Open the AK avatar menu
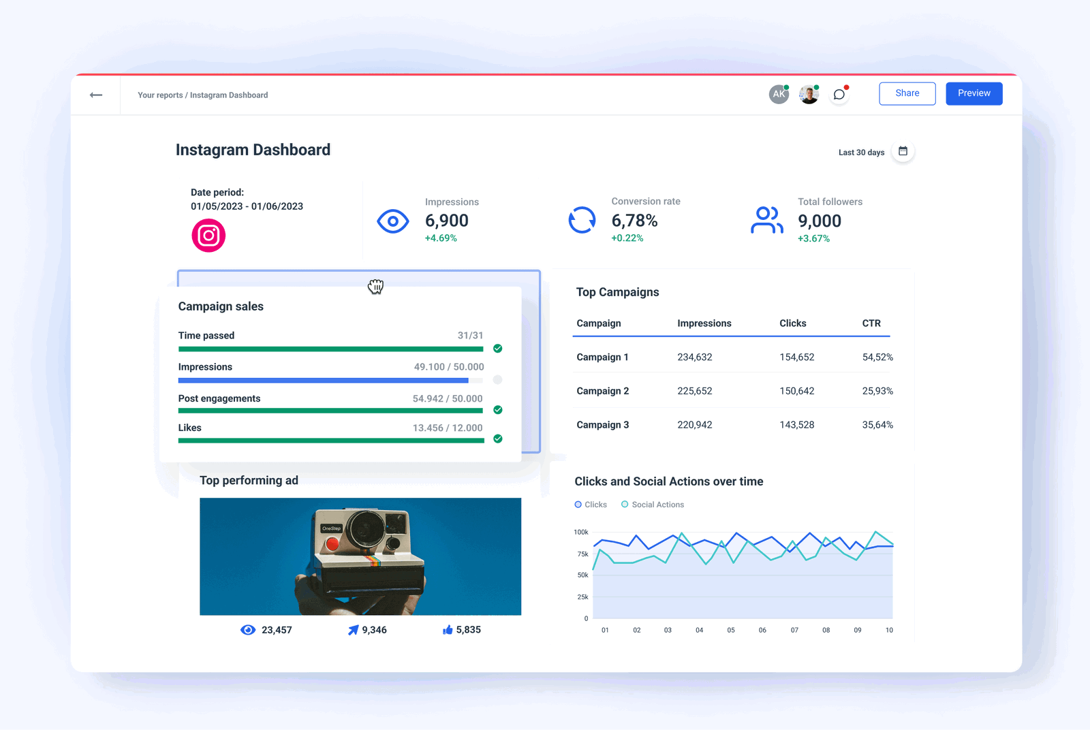Viewport: 1090px width, 730px height. coord(779,93)
